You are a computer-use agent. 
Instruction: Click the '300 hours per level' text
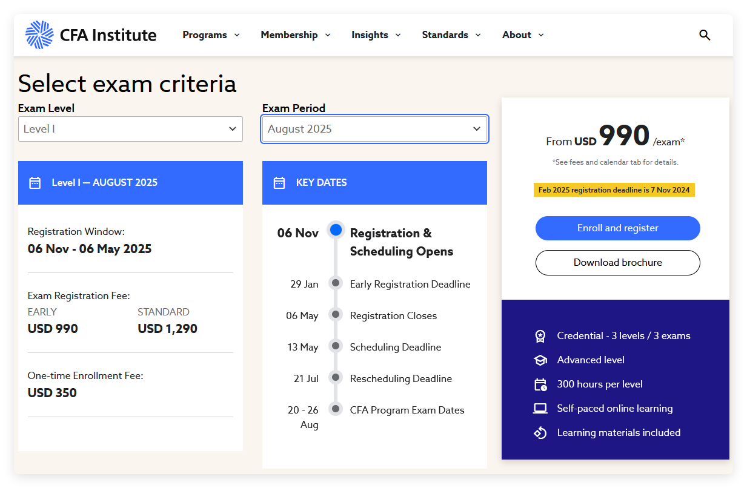pyautogui.click(x=600, y=384)
